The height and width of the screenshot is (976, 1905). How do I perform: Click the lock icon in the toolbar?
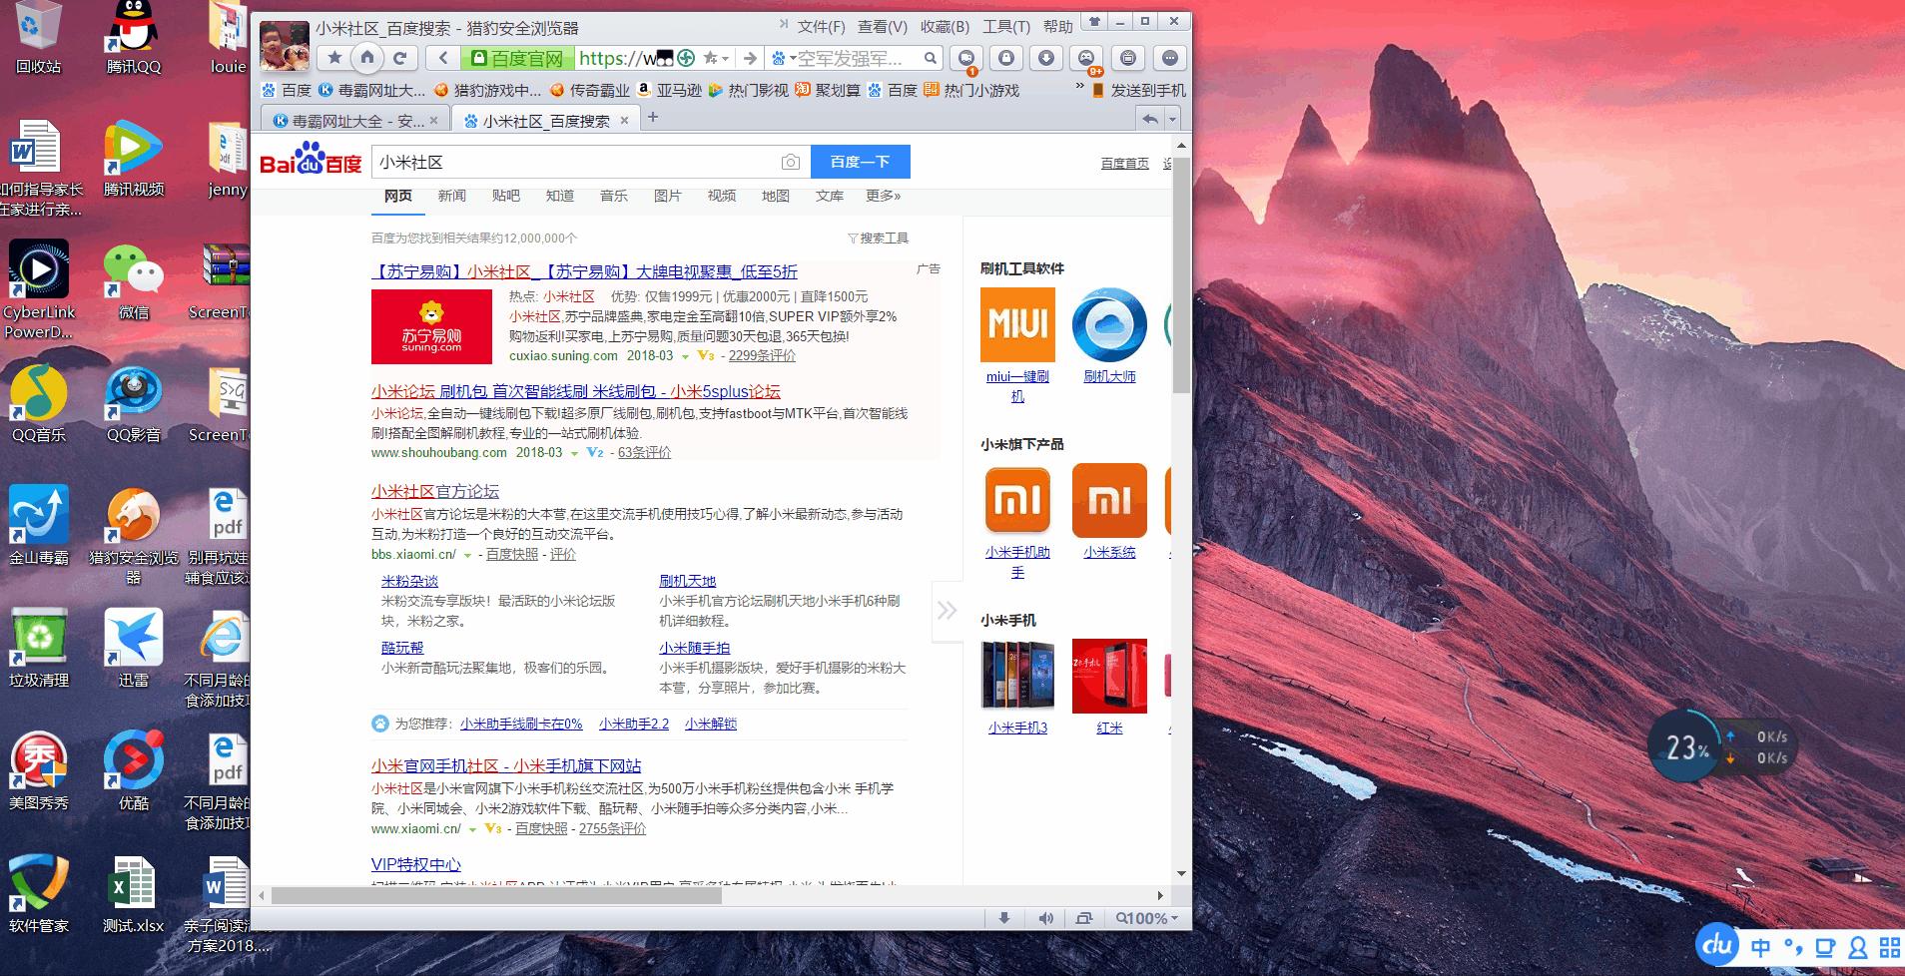(1006, 58)
